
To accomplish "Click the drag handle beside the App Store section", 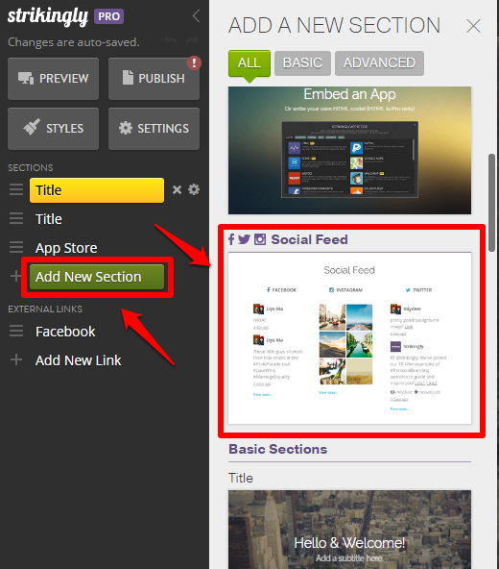I will [x=16, y=247].
